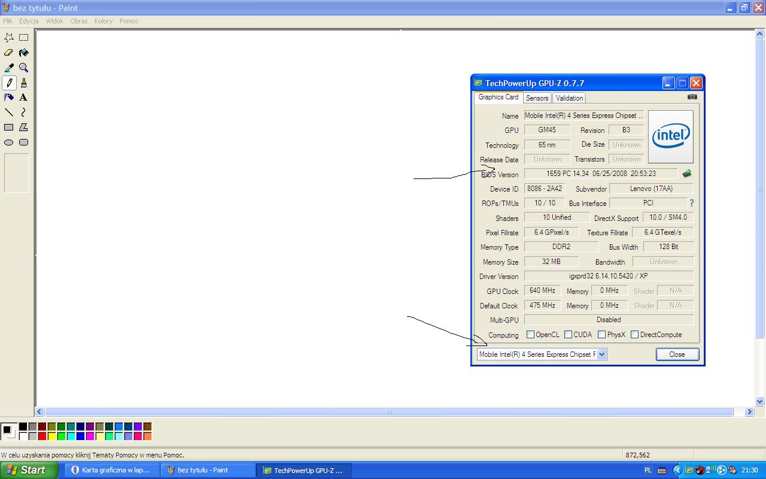This screenshot has height=479, width=766.
Task: Show hidden tray icons with the arrow
Action: (x=677, y=470)
